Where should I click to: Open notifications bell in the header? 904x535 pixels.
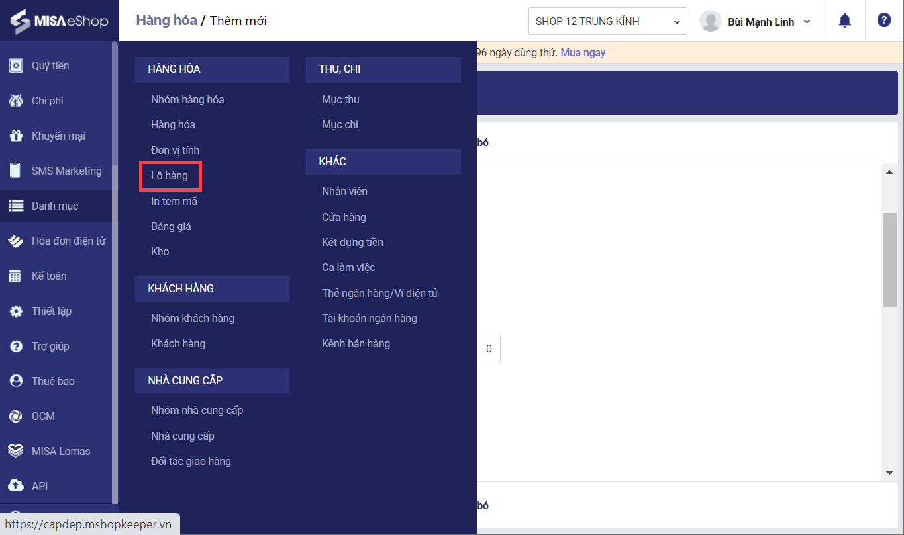[x=845, y=21]
